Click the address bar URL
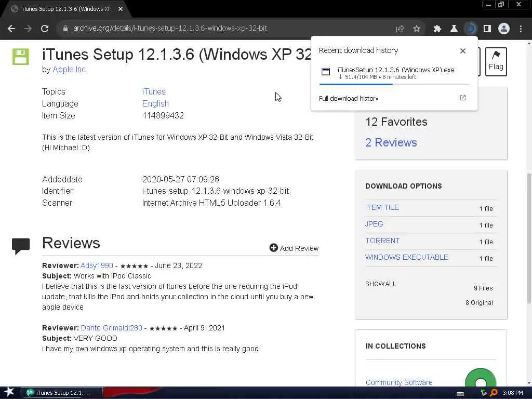 click(x=170, y=29)
